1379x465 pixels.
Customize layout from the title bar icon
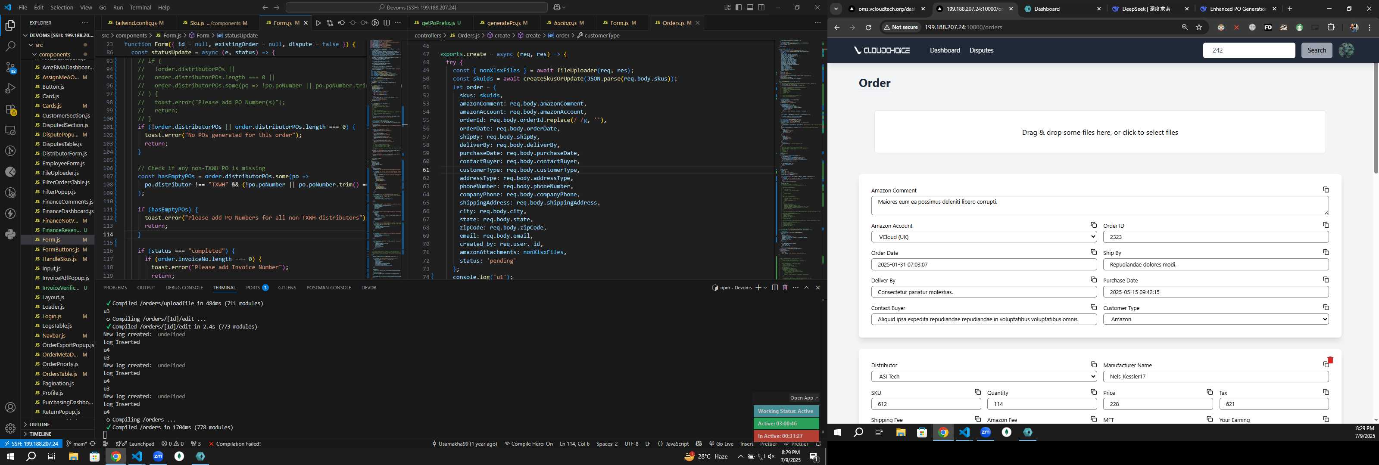point(727,7)
